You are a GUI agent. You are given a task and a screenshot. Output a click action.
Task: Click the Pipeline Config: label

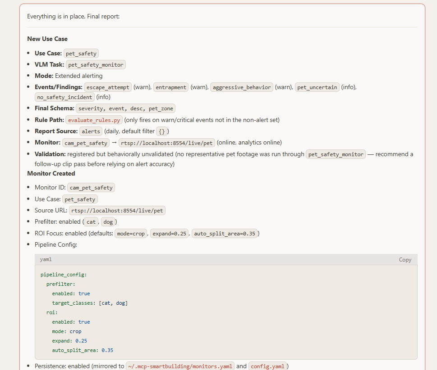coord(56,245)
